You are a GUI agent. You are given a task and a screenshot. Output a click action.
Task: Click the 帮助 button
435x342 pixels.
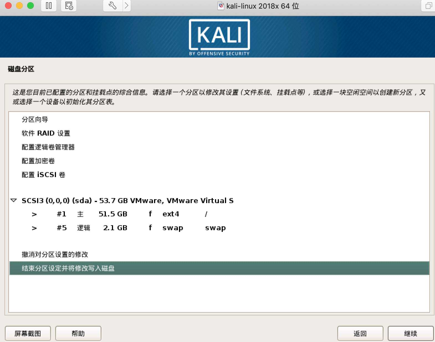[x=78, y=333]
